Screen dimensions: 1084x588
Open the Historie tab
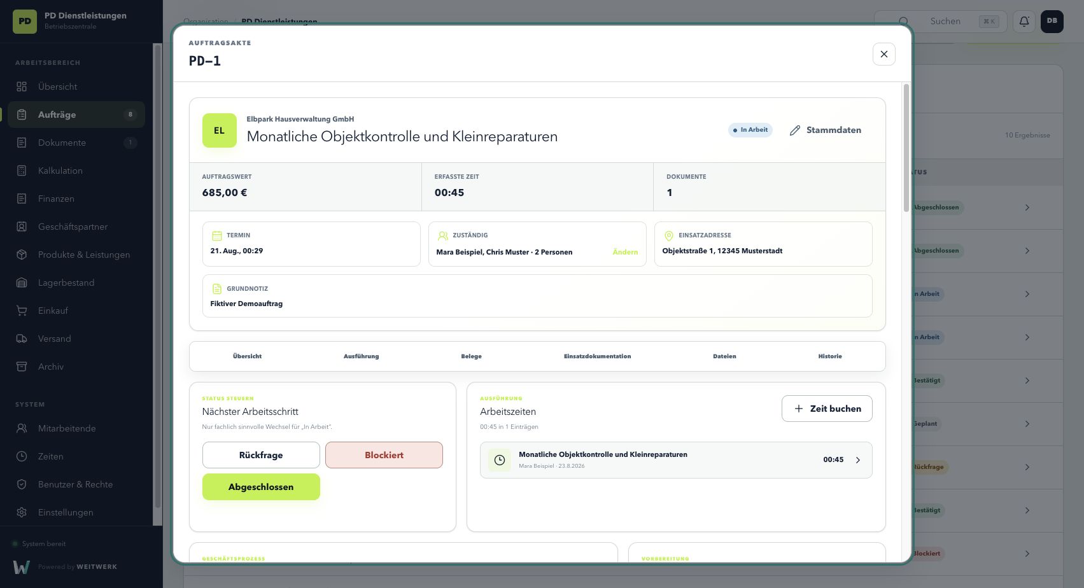pos(830,356)
